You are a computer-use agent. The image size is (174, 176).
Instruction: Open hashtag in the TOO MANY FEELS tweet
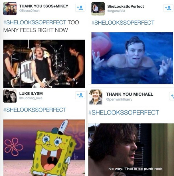coord(35,22)
